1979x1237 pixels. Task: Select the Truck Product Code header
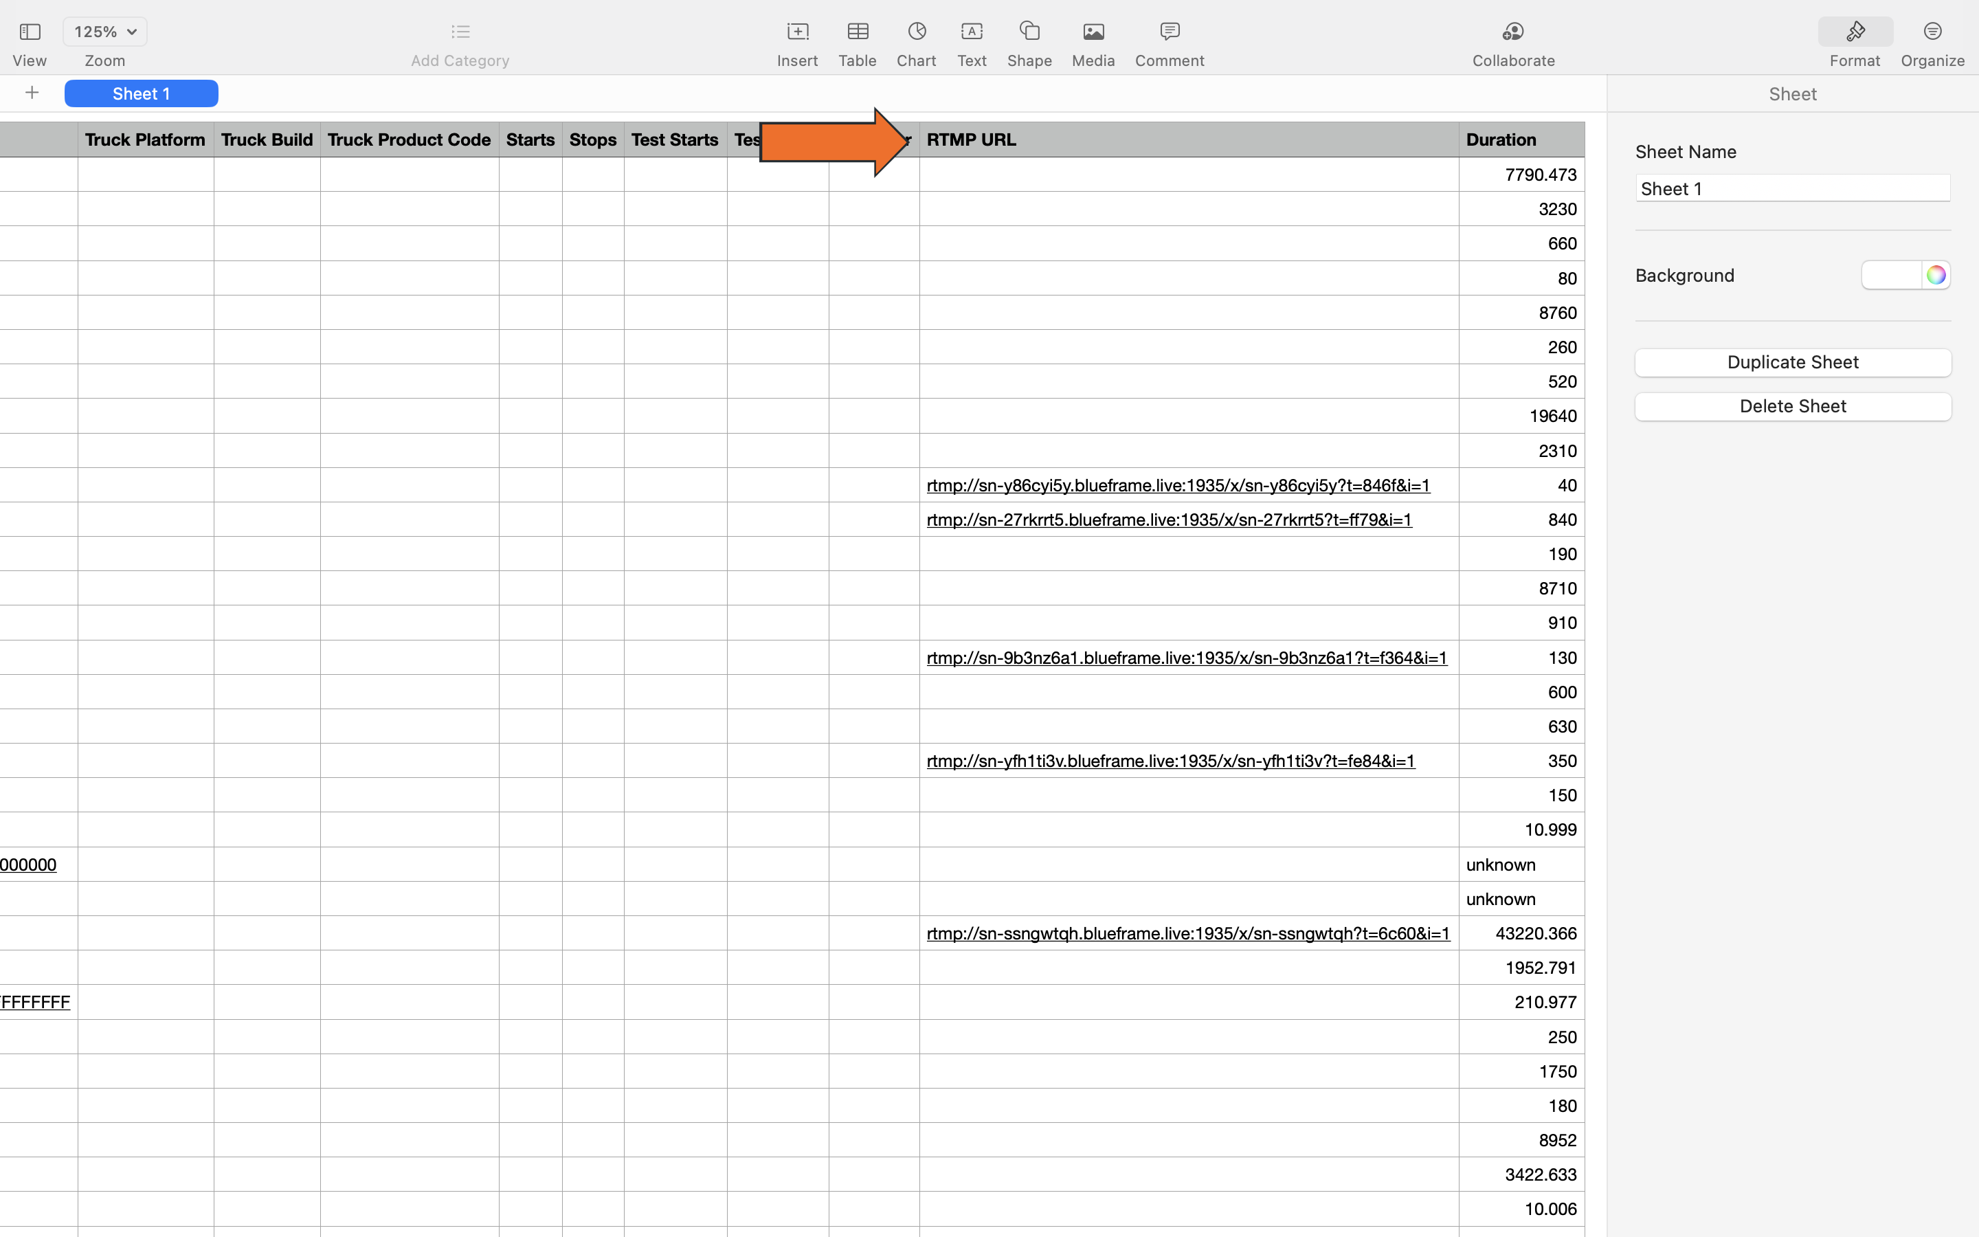pyautogui.click(x=409, y=140)
